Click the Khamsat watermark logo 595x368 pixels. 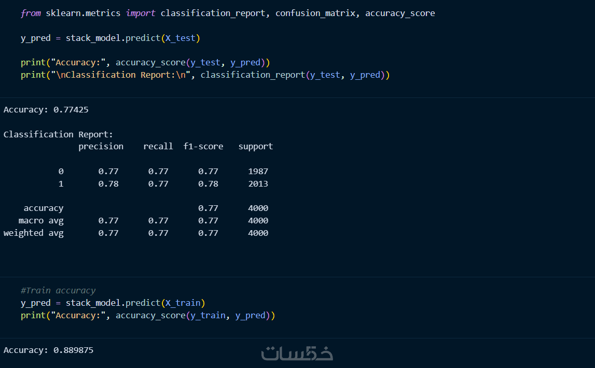(297, 353)
